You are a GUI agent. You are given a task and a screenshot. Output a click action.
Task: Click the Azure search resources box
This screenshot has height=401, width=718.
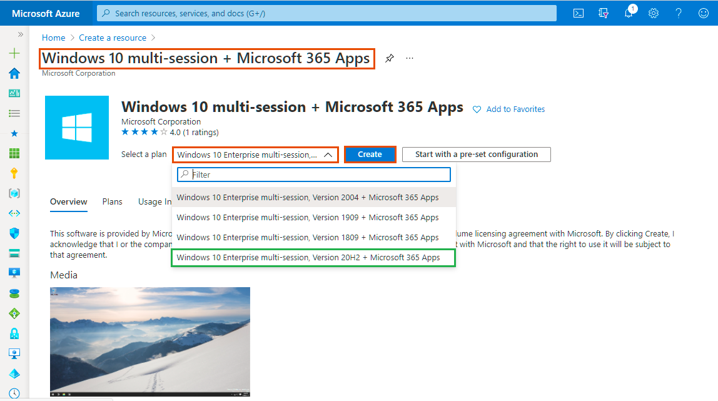pyautogui.click(x=326, y=13)
